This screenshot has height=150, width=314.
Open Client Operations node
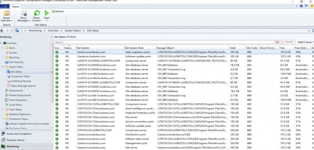click(18, 100)
